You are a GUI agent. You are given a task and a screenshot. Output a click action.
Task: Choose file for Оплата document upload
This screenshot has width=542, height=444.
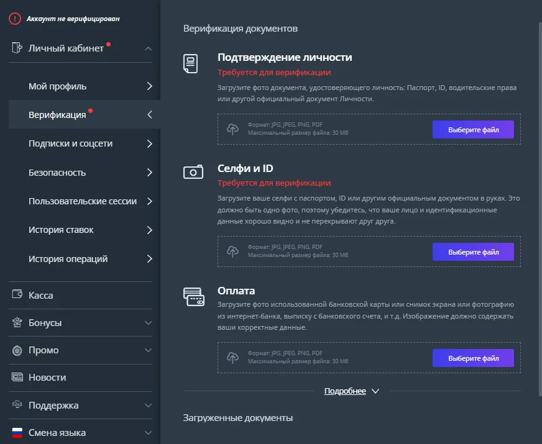coord(473,358)
